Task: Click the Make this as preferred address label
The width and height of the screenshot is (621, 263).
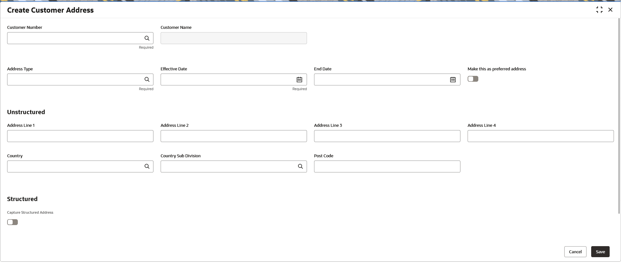Action: tap(497, 69)
